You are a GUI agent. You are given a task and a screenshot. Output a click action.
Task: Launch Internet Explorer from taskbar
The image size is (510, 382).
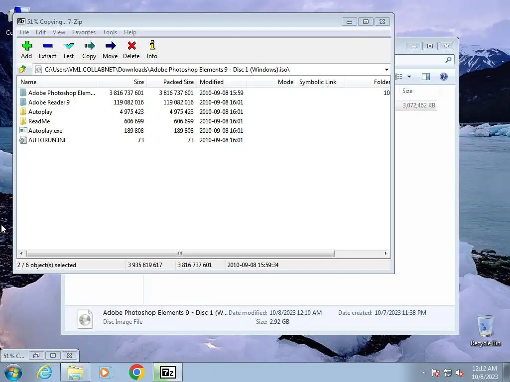[44, 372]
